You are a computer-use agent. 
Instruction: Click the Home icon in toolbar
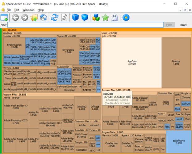pos(44,18)
